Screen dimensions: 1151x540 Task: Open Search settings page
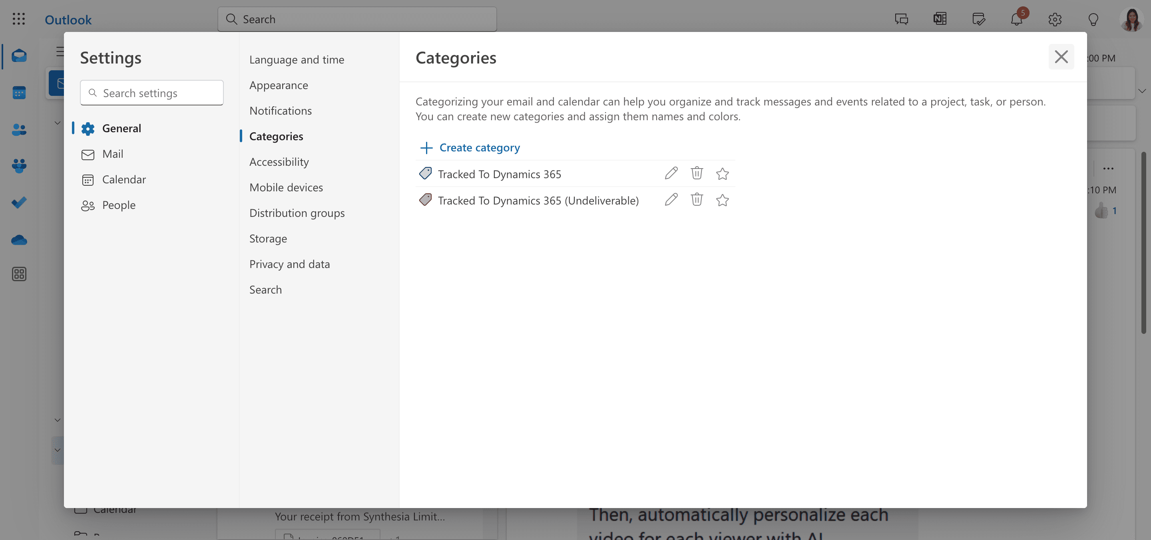click(x=265, y=290)
